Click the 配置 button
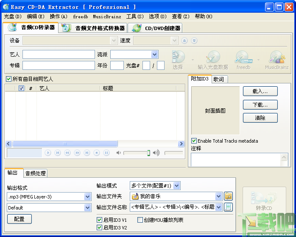296x237 pixels. tap(20, 219)
